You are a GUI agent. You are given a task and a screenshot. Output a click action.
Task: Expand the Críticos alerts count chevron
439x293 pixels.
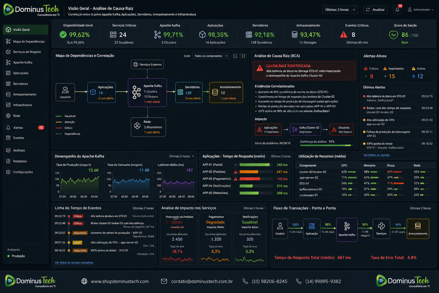(x=366, y=76)
